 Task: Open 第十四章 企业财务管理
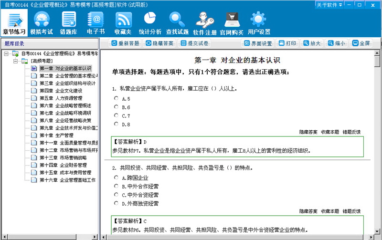point(63,165)
